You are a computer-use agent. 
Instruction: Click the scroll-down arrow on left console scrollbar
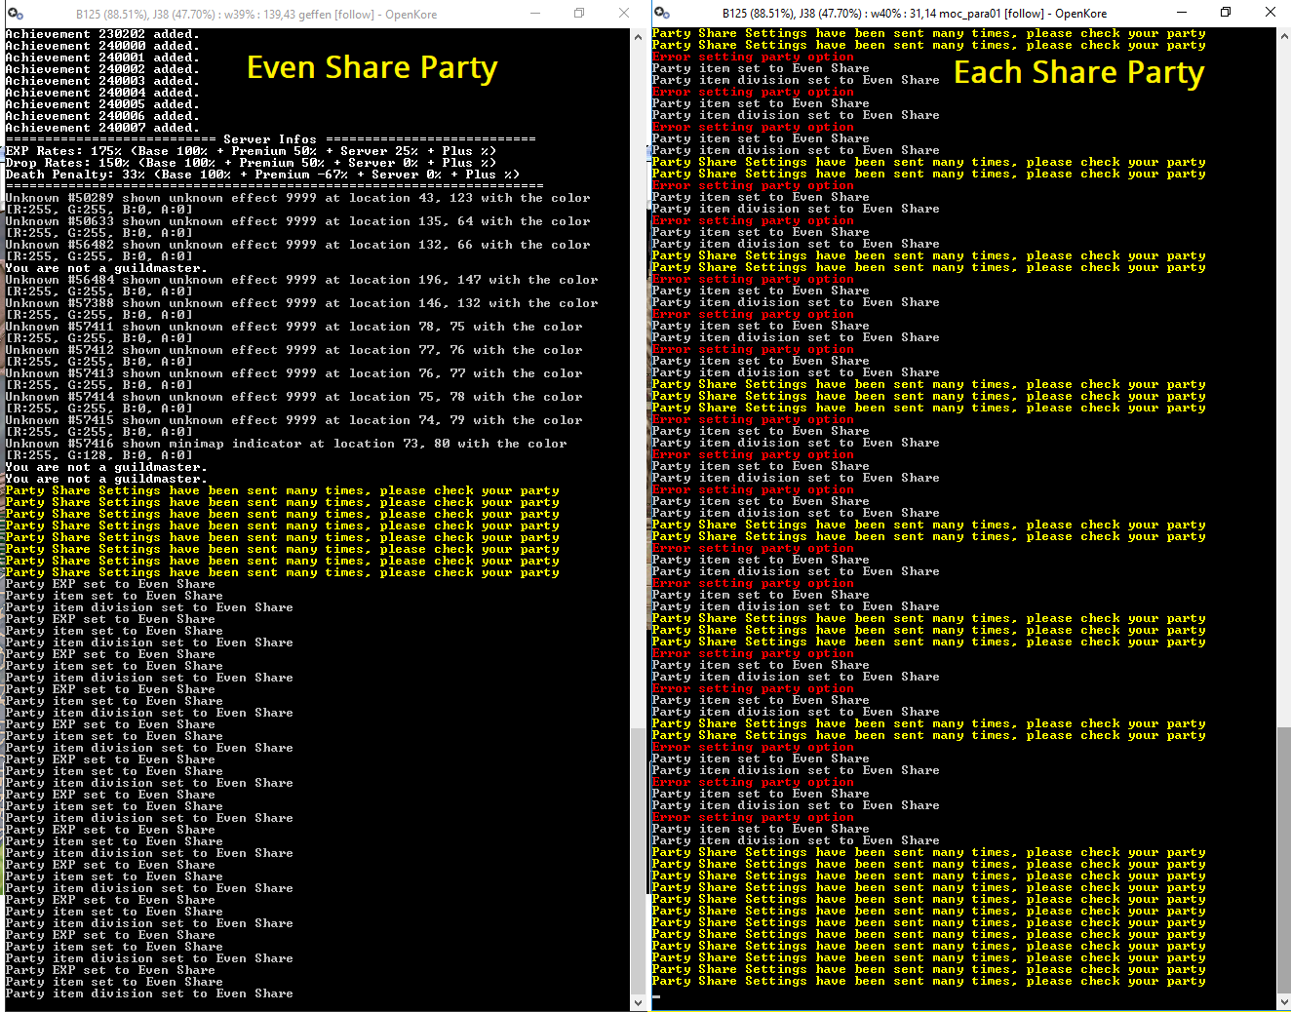click(x=639, y=1002)
